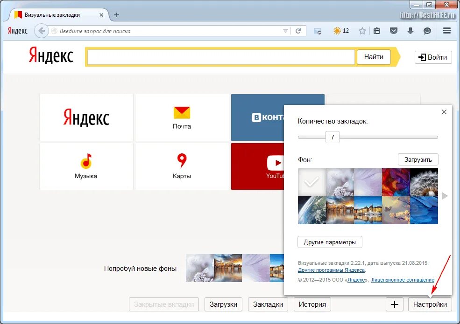Click the Pocket icon in toolbar

click(x=394, y=30)
